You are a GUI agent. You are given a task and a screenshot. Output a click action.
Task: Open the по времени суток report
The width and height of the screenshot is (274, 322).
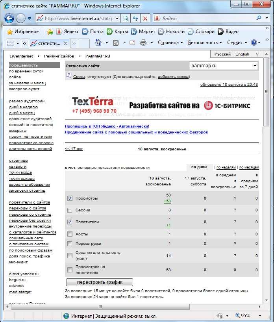point(26,71)
